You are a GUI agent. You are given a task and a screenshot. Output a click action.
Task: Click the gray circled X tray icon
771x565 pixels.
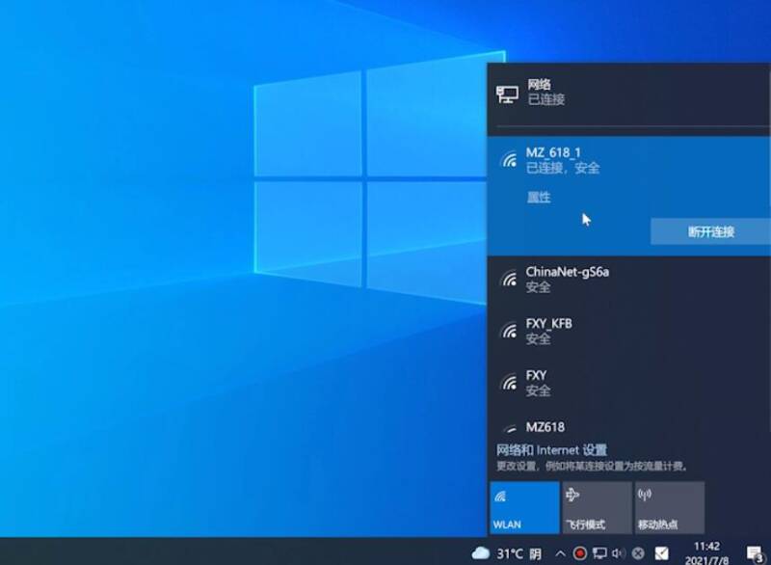pos(638,553)
